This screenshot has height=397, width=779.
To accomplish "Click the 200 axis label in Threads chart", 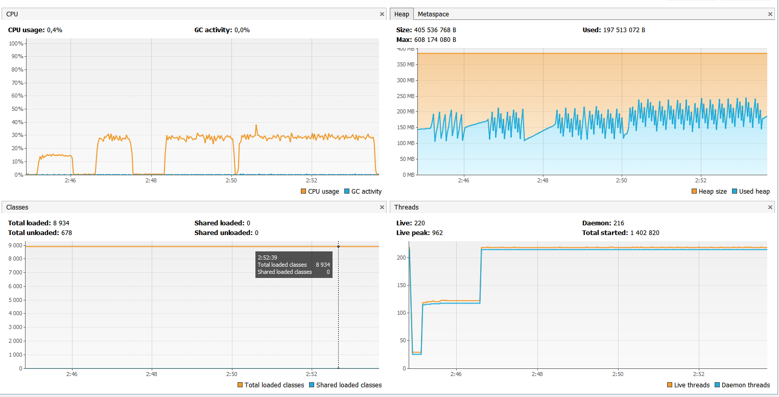I will click(x=402, y=258).
